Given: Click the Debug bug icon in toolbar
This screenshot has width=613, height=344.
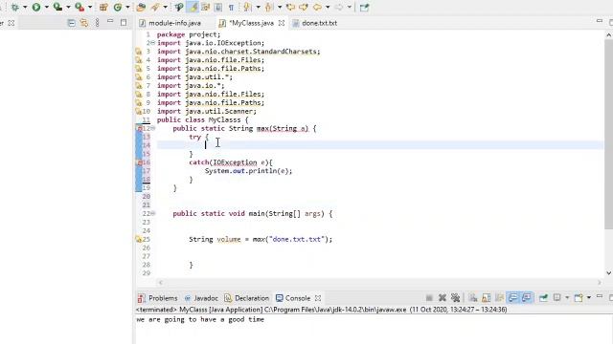Looking at the screenshot, I should pos(15,7).
